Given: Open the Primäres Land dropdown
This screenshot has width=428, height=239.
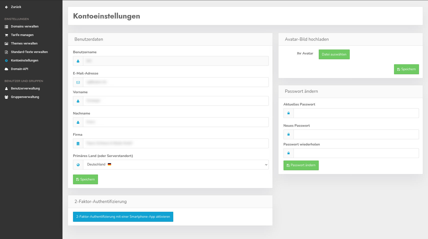Looking at the screenshot, I should 175,164.
